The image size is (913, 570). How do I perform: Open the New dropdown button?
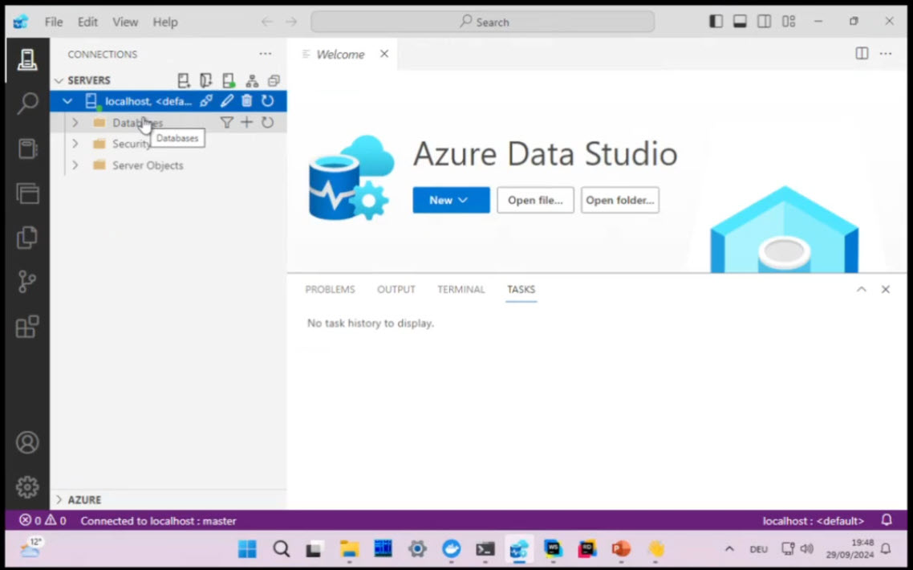click(x=451, y=200)
